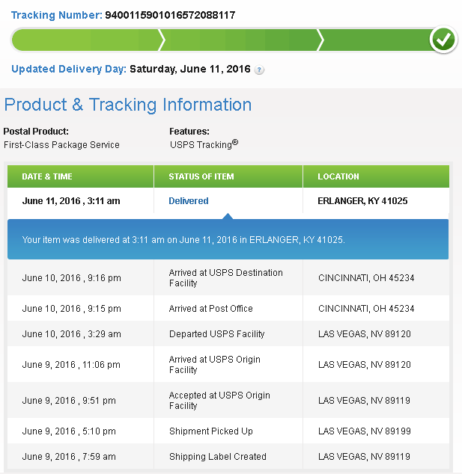Click First-Class Package Service product text
This screenshot has height=474, width=462.
coord(61,145)
